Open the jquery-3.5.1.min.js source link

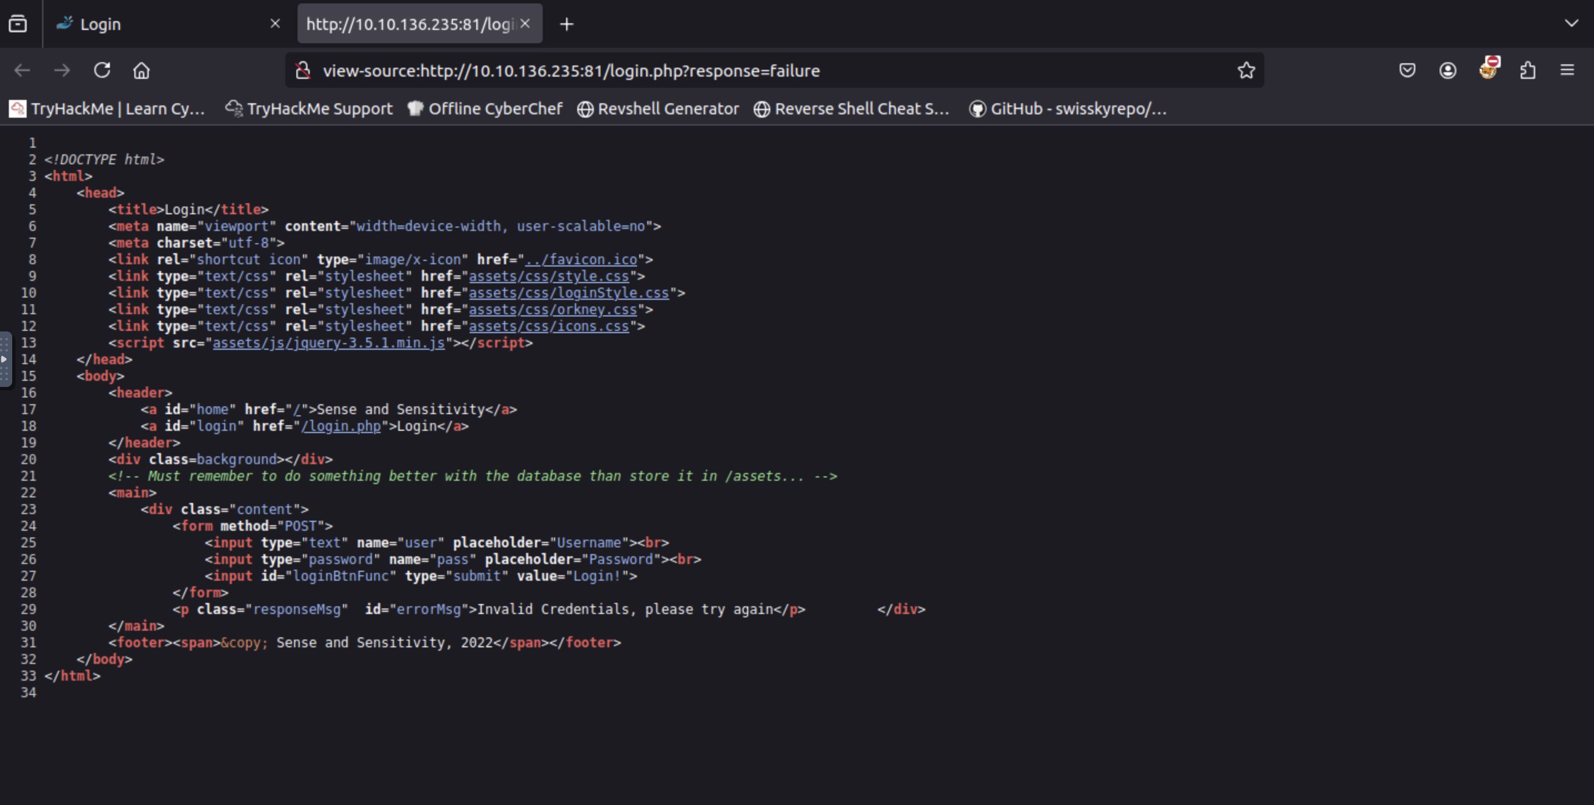tap(329, 343)
